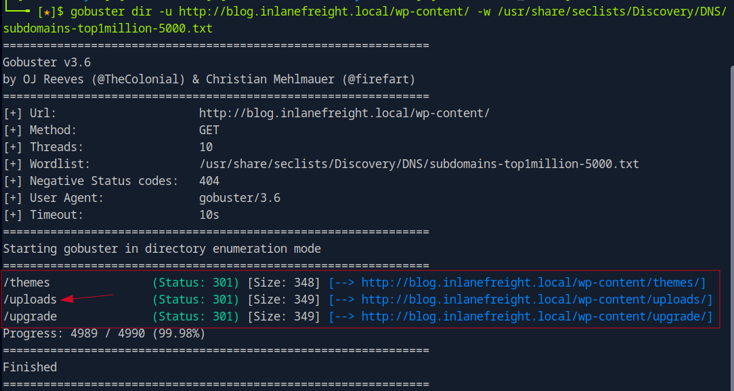Click the Finished status line
Screen dimensions: 734x391
click(30, 367)
